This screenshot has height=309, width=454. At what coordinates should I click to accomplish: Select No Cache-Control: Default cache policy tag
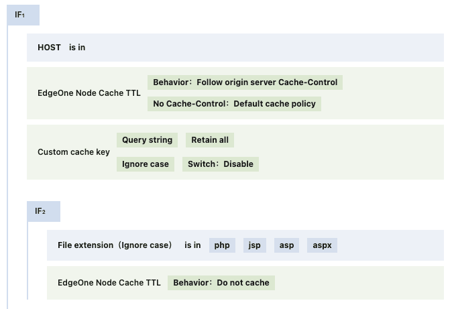click(x=234, y=104)
